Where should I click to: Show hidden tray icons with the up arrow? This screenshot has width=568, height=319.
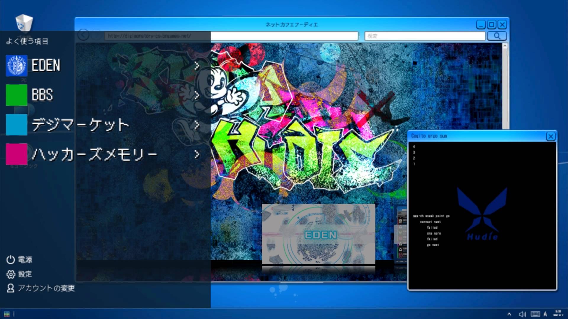509,314
